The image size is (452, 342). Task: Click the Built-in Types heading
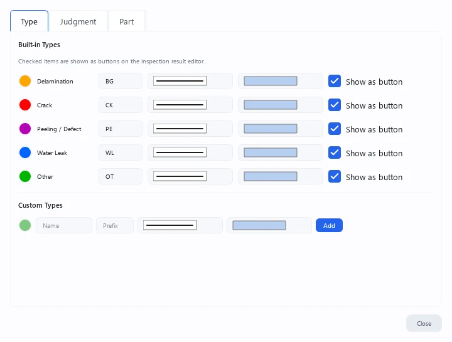tap(39, 45)
